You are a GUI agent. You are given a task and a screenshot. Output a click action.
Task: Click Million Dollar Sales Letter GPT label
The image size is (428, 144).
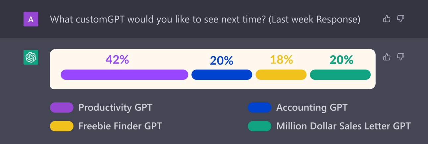point(344,126)
